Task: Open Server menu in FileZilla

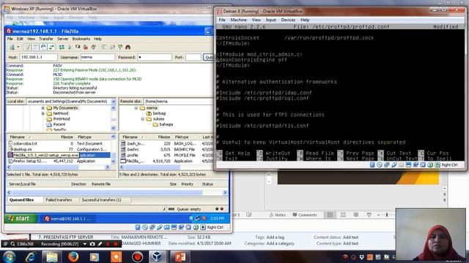Action: tap(62, 39)
